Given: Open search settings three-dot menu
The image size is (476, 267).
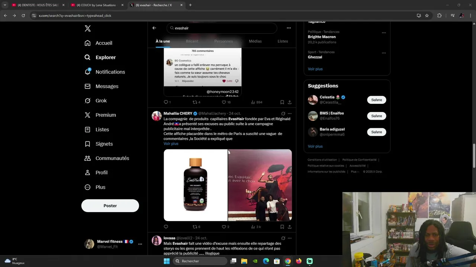Looking at the screenshot, I should pos(289,28).
